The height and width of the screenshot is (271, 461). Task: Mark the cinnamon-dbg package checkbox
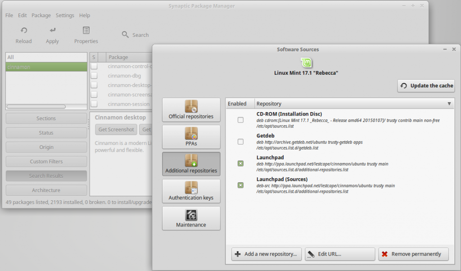pos(93,76)
